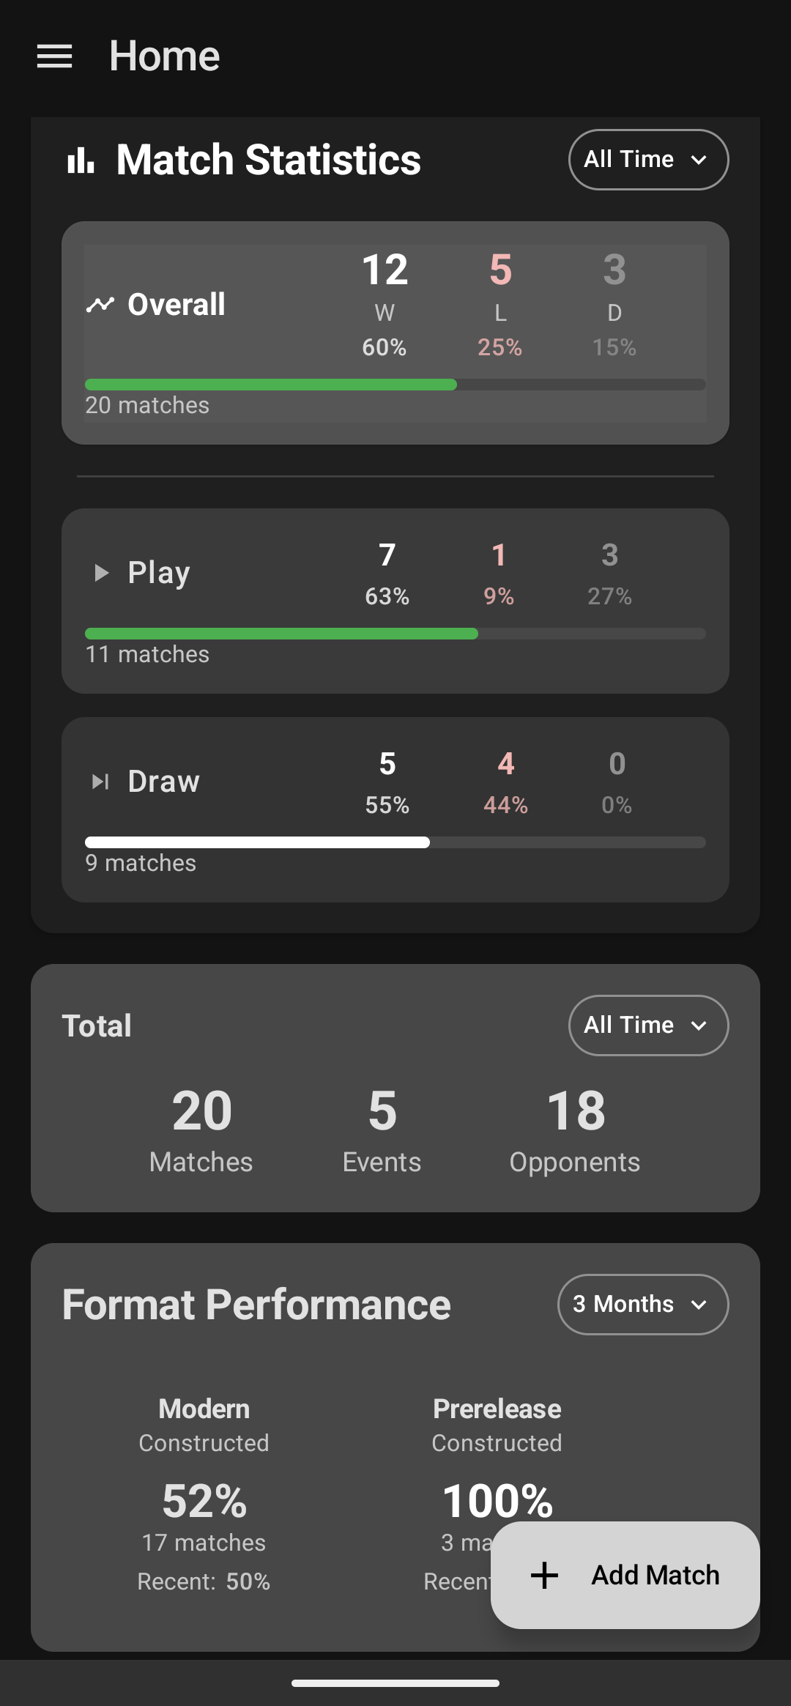Open Match Statistics All Time dropdown
Image resolution: width=791 pixels, height=1706 pixels.
[x=648, y=160]
